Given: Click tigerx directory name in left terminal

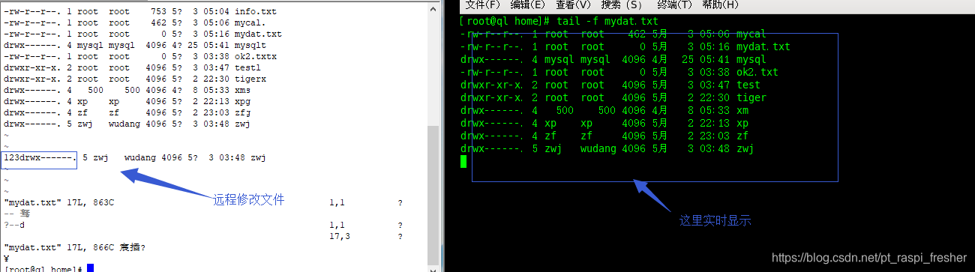Looking at the screenshot, I should coord(250,79).
